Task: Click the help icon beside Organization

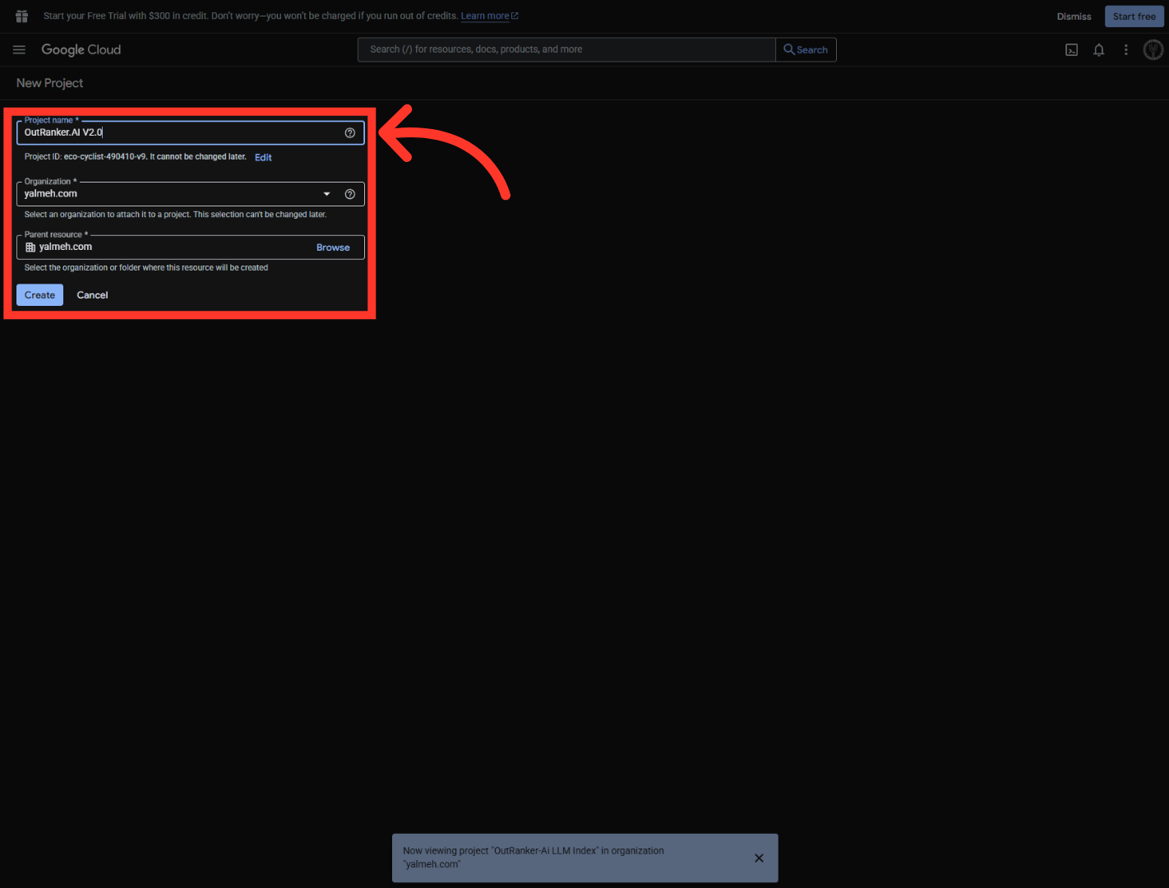Action: pos(350,194)
